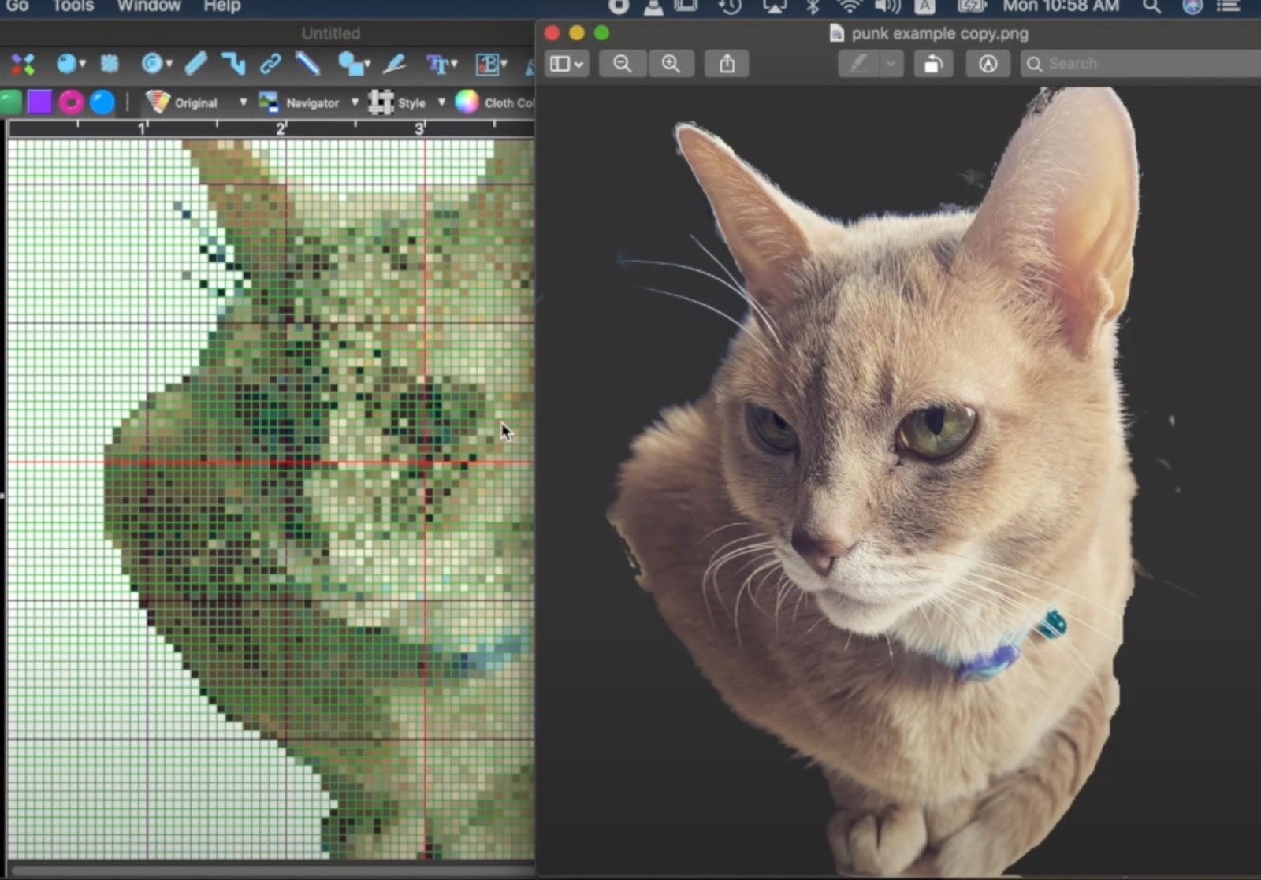Expand the Navigator panel dropdown
Screen dimensions: 1261x880
coord(355,102)
